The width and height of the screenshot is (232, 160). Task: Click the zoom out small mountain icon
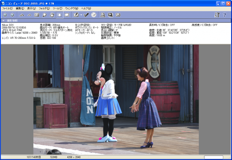(x=29, y=15)
